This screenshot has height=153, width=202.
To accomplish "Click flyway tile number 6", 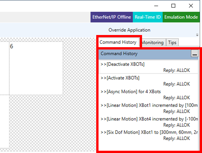I will coord(36,68).
